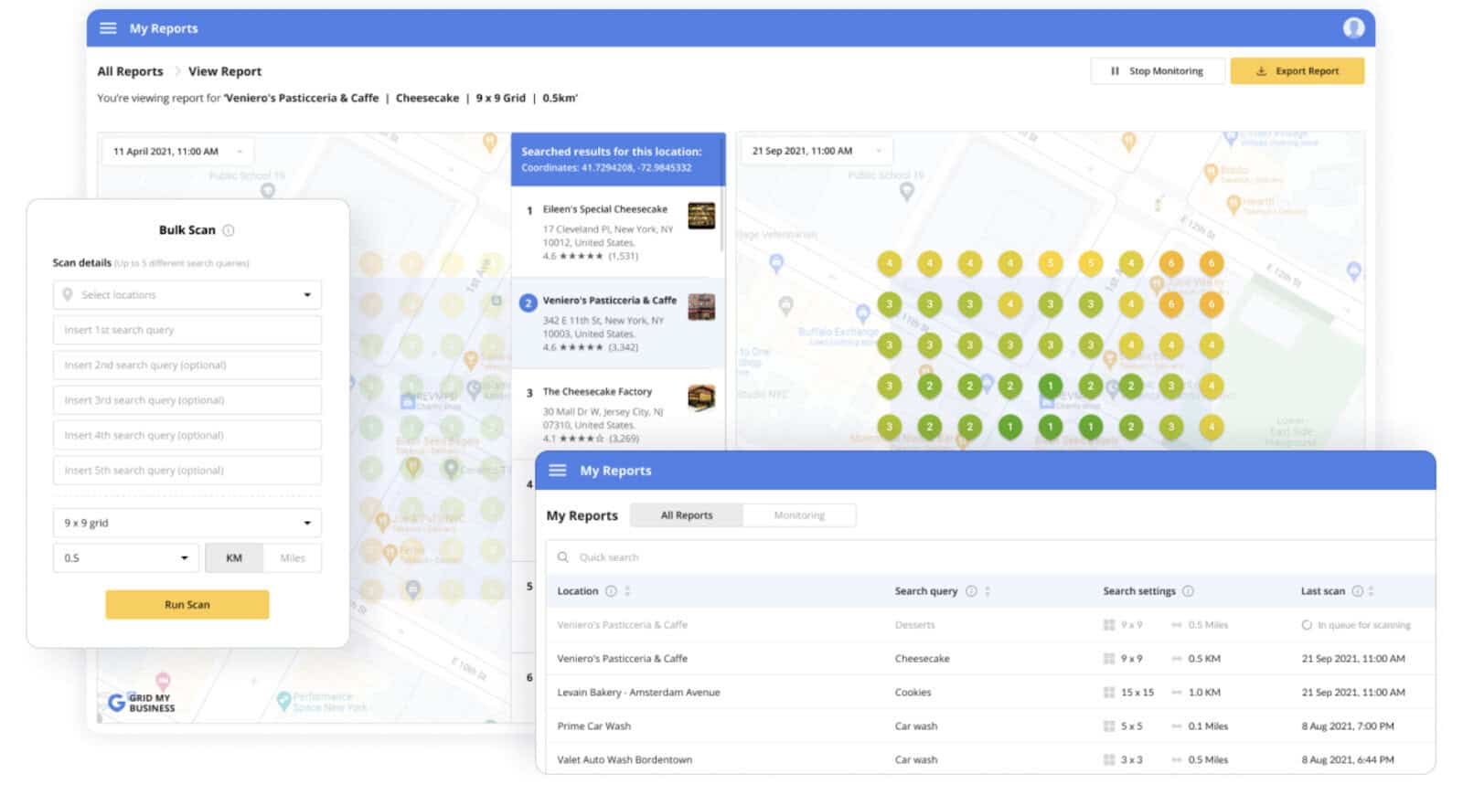Open Prime Car Wash report row
The width and height of the screenshot is (1463, 795).
tap(990, 726)
